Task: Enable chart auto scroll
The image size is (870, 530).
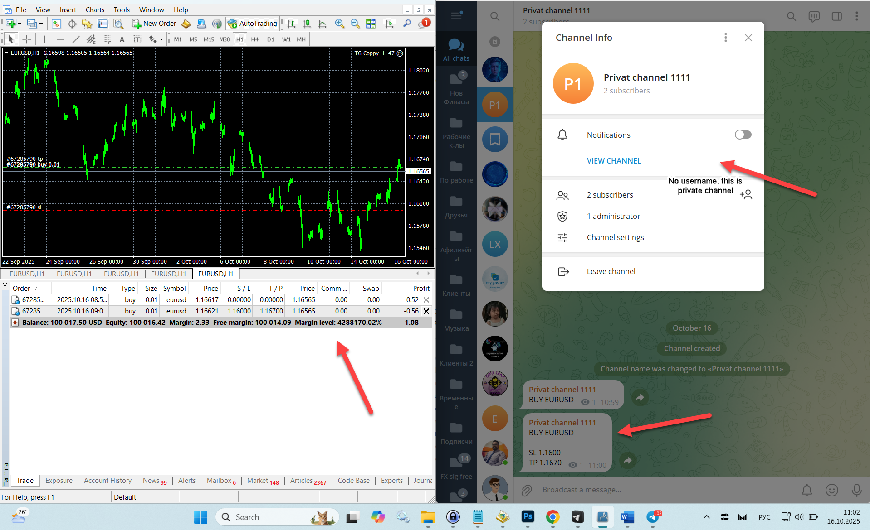Action: coord(389,24)
